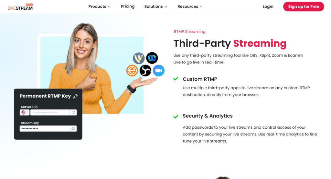Screen dimensions: 331x179
Task: Click the Sign up for Free button
Action: (x=304, y=6)
